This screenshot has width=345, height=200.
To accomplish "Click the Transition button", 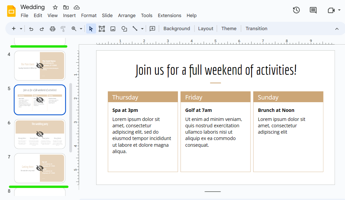I will (x=256, y=28).
